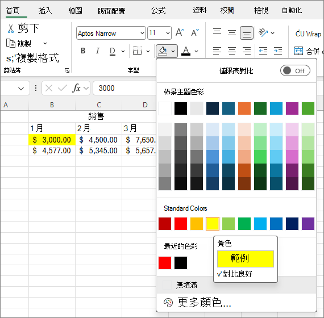Image resolution: width=324 pixels, height=318 pixels.
Task: Expand the fill color dropdown arrow
Action: coord(173,51)
